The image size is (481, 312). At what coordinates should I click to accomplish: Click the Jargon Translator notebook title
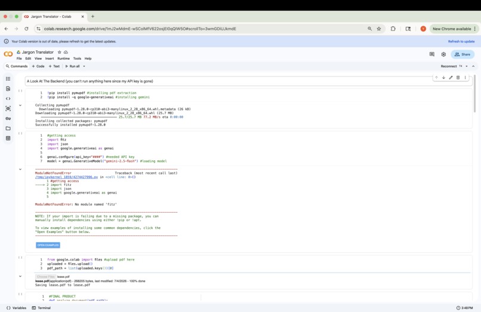point(38,52)
